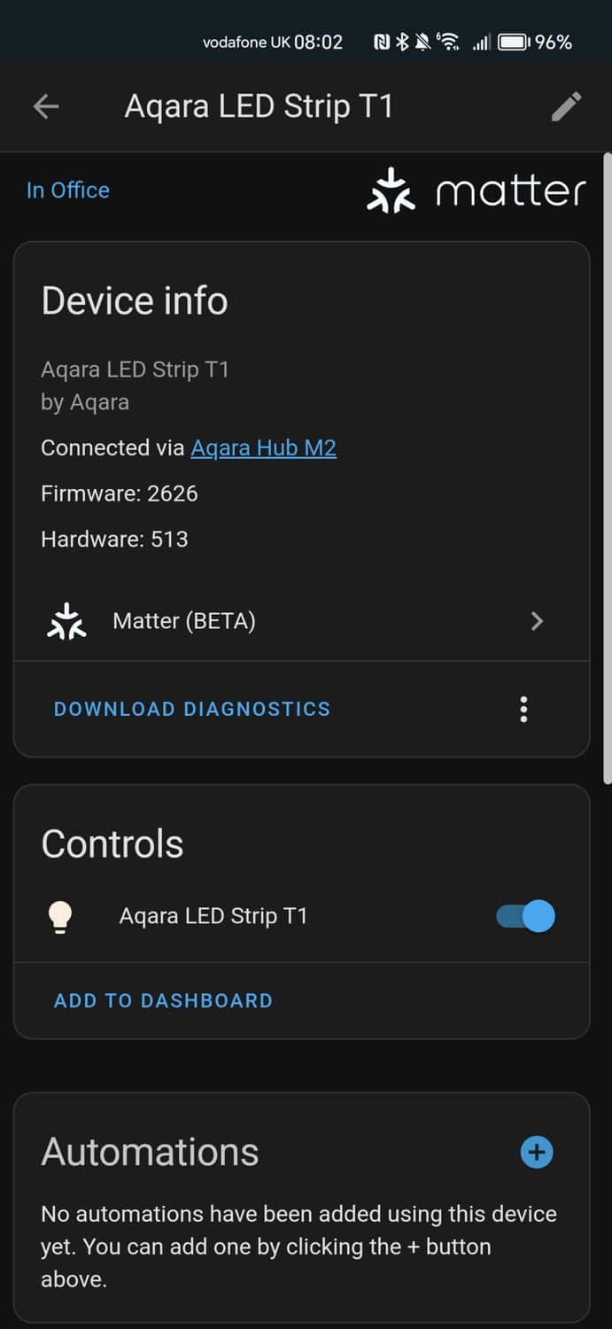The image size is (612, 1329).
Task: Open the Aqara Hub M2 link
Action: coord(263,447)
